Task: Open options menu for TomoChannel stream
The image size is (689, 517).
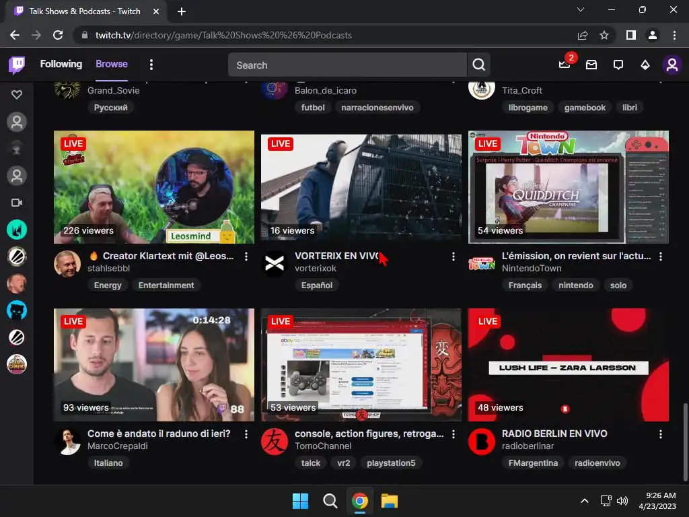Action: [x=454, y=434]
